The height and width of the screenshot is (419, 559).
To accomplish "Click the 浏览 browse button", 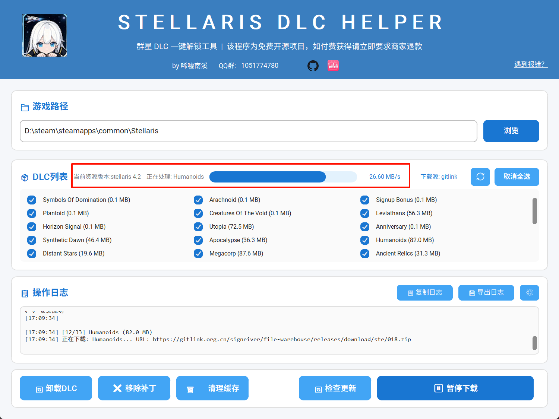I will 511,131.
